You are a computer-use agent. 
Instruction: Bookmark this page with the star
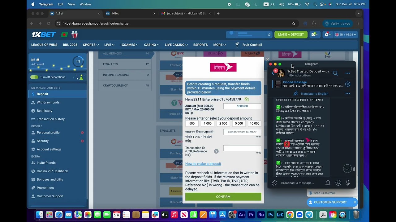pyautogui.click(x=294, y=23)
